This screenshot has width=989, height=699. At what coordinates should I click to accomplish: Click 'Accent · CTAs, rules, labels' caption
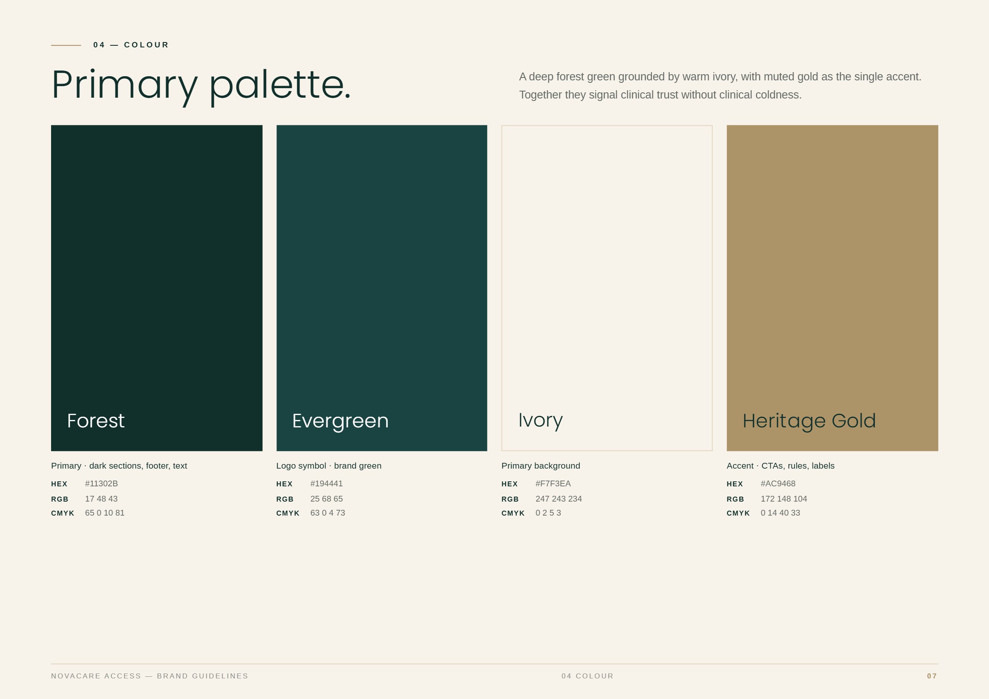tap(780, 466)
